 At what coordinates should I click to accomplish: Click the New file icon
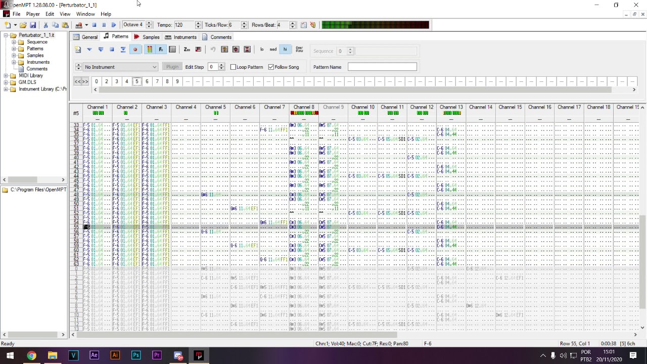click(8, 25)
